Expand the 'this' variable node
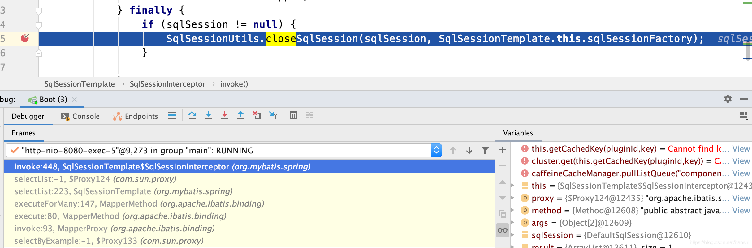This screenshot has height=248, width=752. coord(512,186)
